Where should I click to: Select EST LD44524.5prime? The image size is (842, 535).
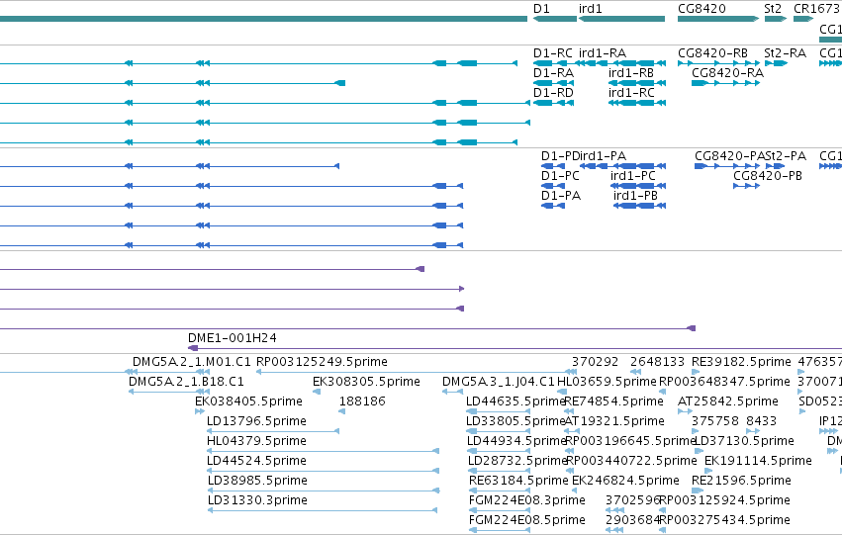[324, 471]
